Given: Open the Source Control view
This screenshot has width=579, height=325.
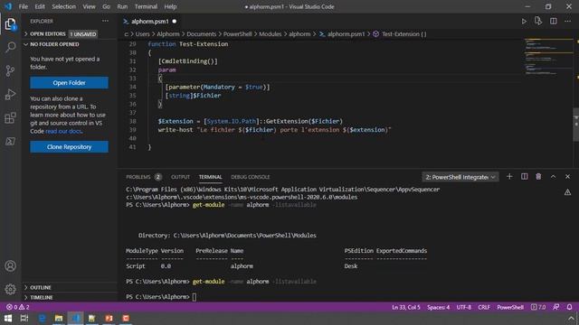Looking at the screenshot, I should [10, 70].
